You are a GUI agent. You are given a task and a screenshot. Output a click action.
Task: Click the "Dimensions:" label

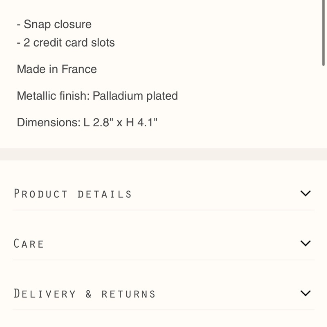click(x=48, y=122)
